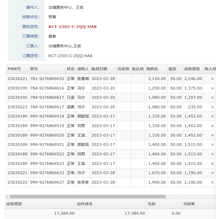The height and width of the screenshot is (219, 216).
Task: Click the 票号 column header
Action: [34, 69]
